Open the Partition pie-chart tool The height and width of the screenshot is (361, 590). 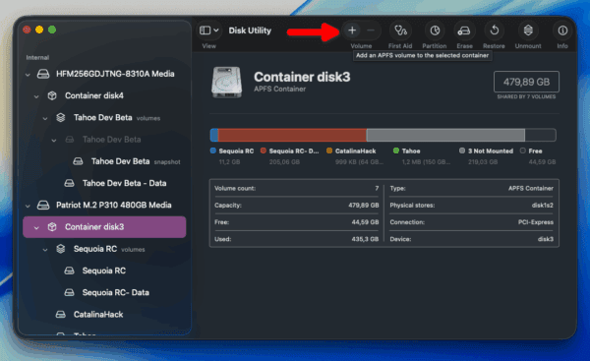point(435,30)
